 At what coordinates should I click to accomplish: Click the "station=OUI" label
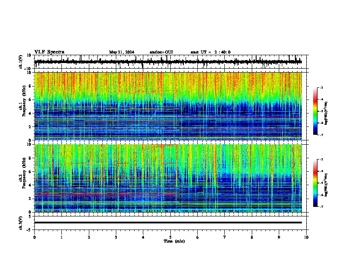161,52
